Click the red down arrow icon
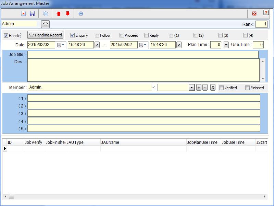Screen dimensions: 274x206 coord(67,13)
